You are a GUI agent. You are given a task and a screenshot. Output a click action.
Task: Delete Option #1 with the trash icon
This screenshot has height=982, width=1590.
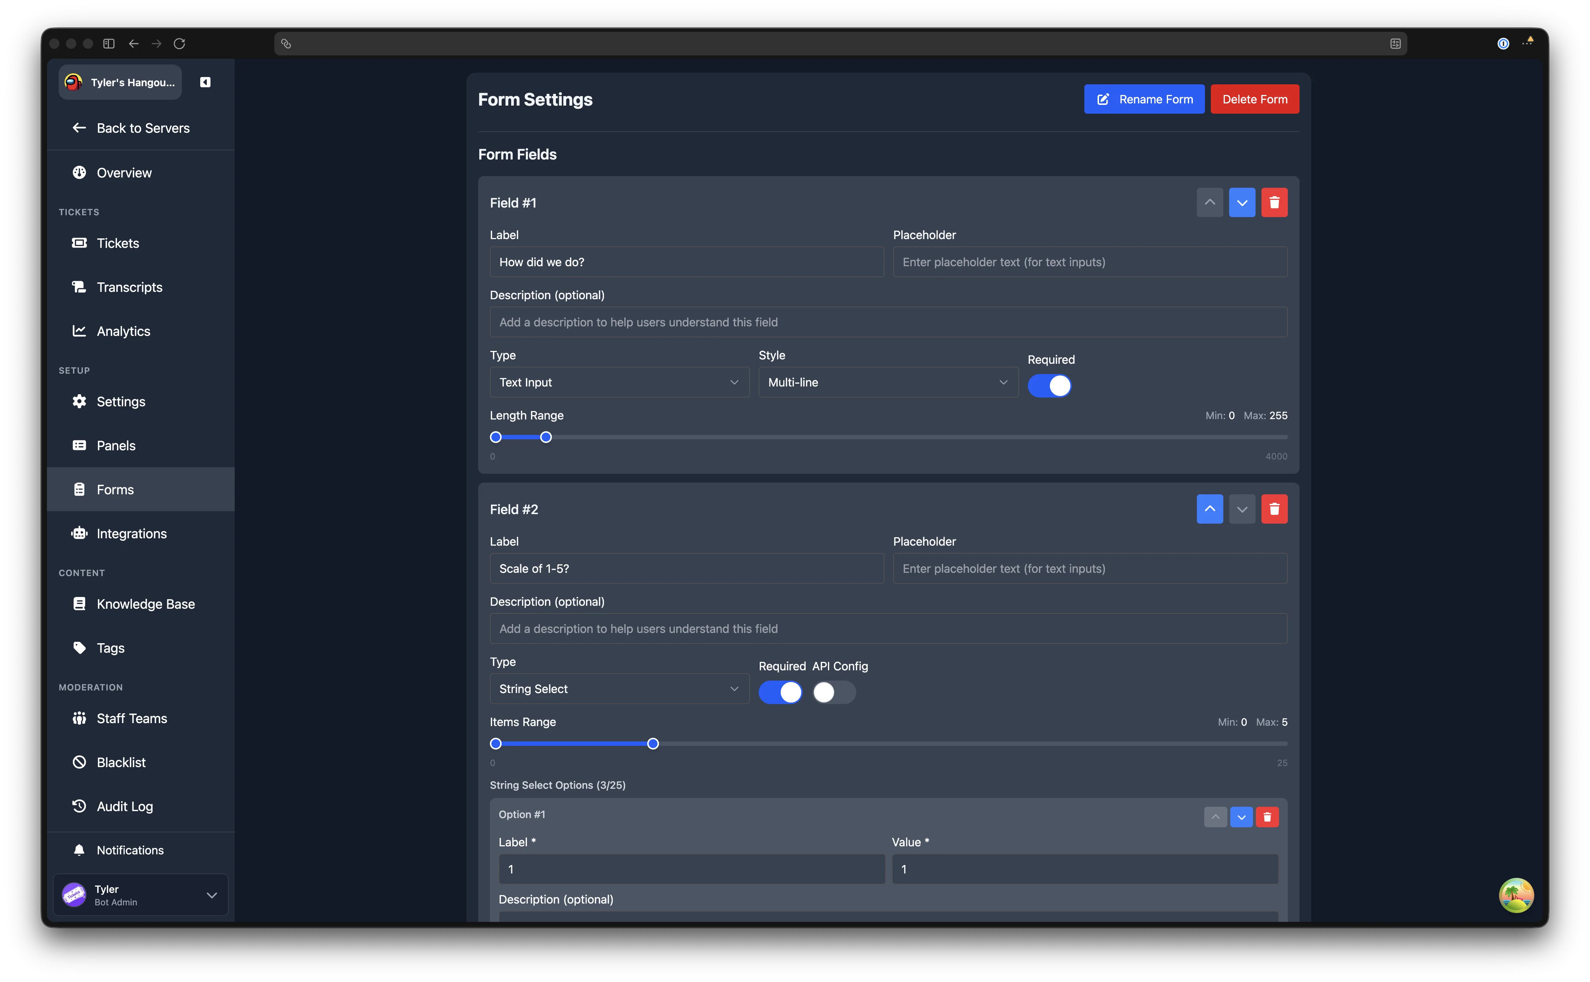click(1267, 817)
